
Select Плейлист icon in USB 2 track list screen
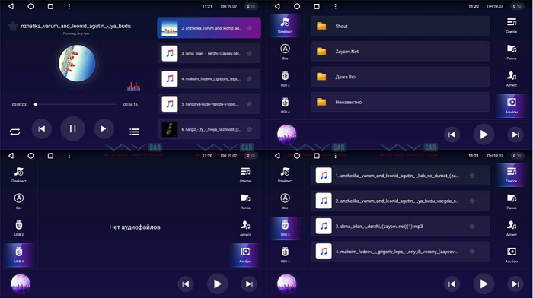tap(285, 174)
